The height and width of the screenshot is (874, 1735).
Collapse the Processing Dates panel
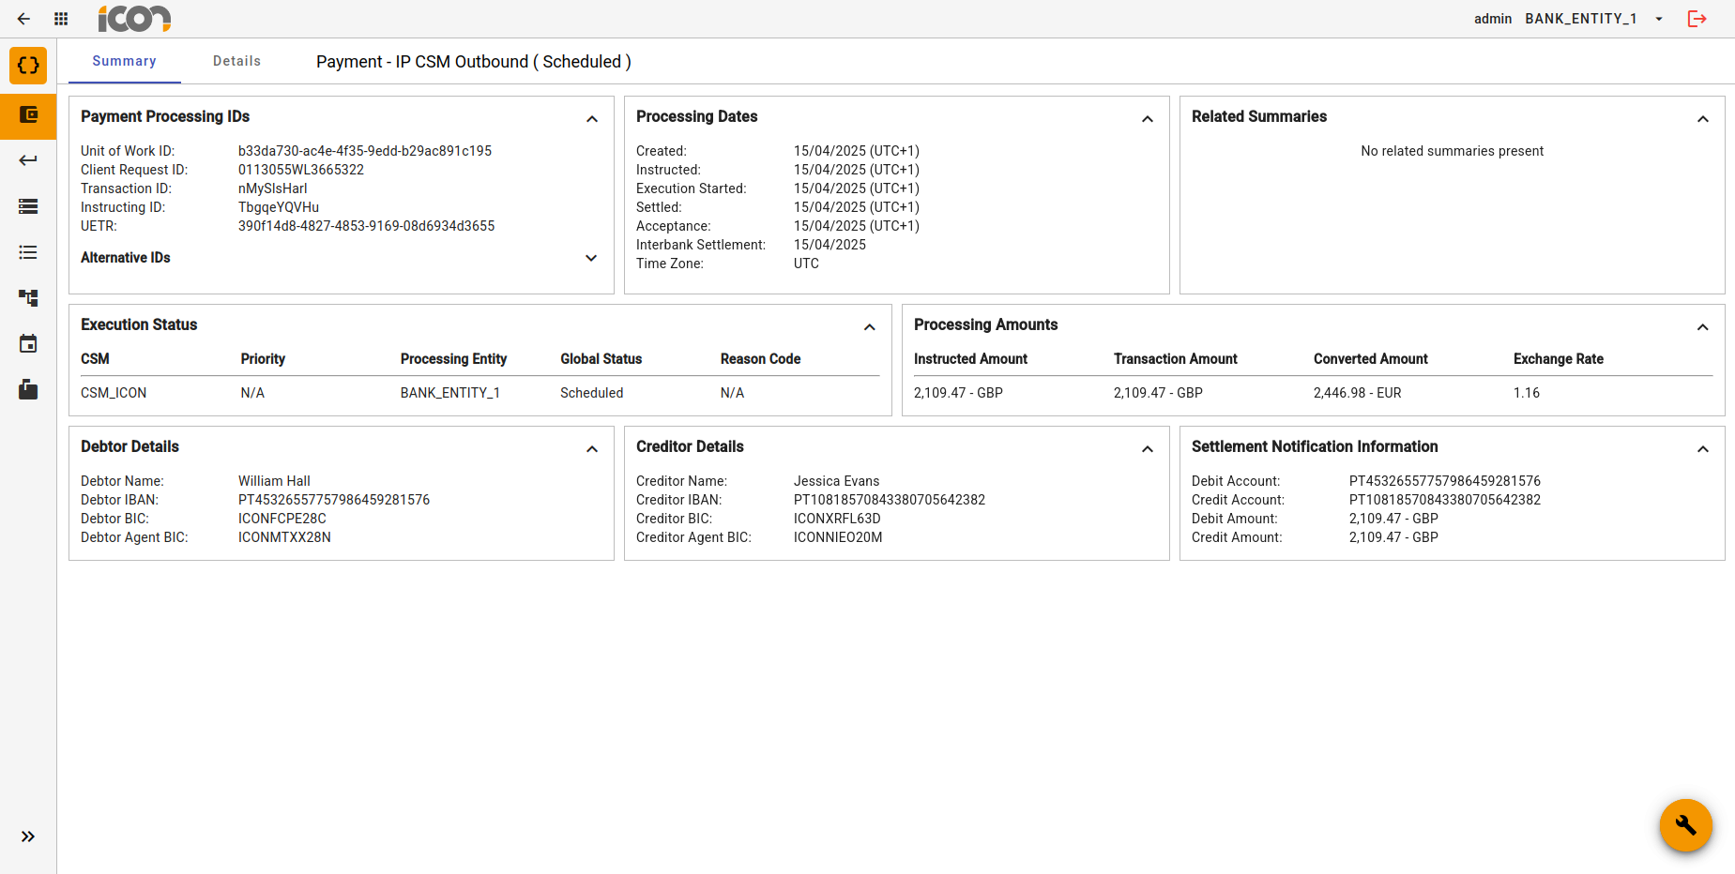click(1147, 119)
